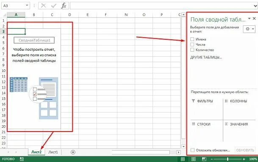This screenshot has height=162, width=258.
Task: Click into the formula bar input
Action: (x=162, y=6)
